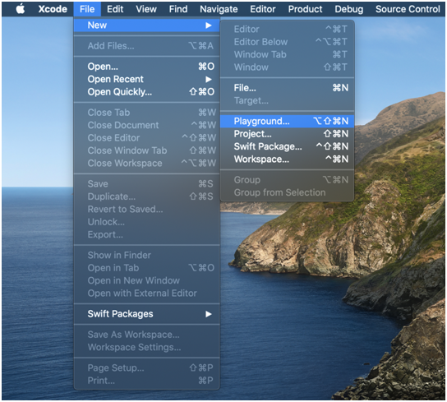Viewport: 447px width, 402px height.
Task: Choose Open Quickly... menu item
Action: pos(146,92)
